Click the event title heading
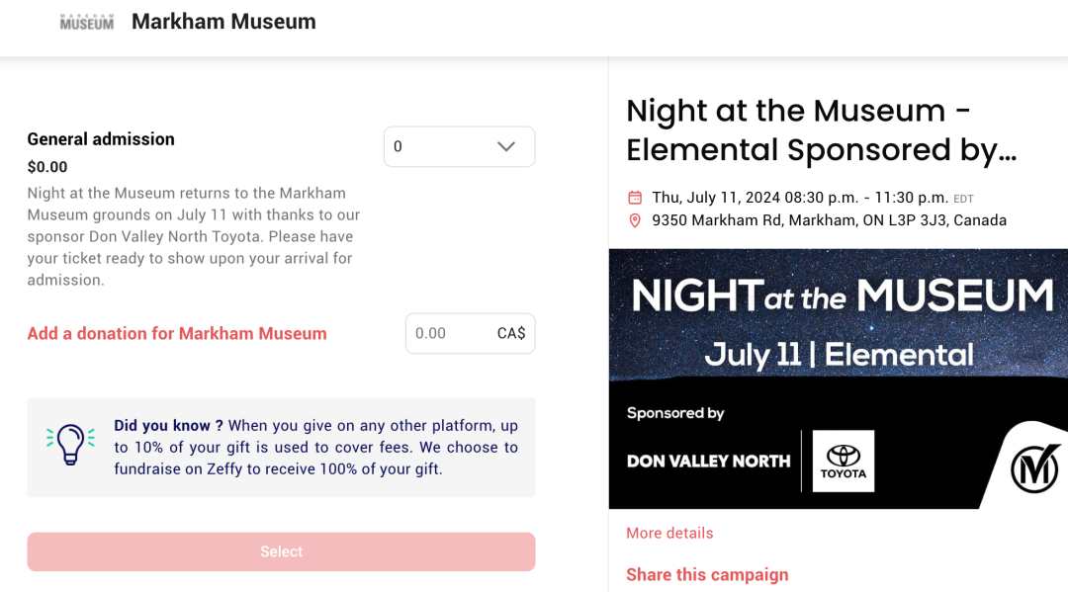1068x592 pixels. pos(822,130)
